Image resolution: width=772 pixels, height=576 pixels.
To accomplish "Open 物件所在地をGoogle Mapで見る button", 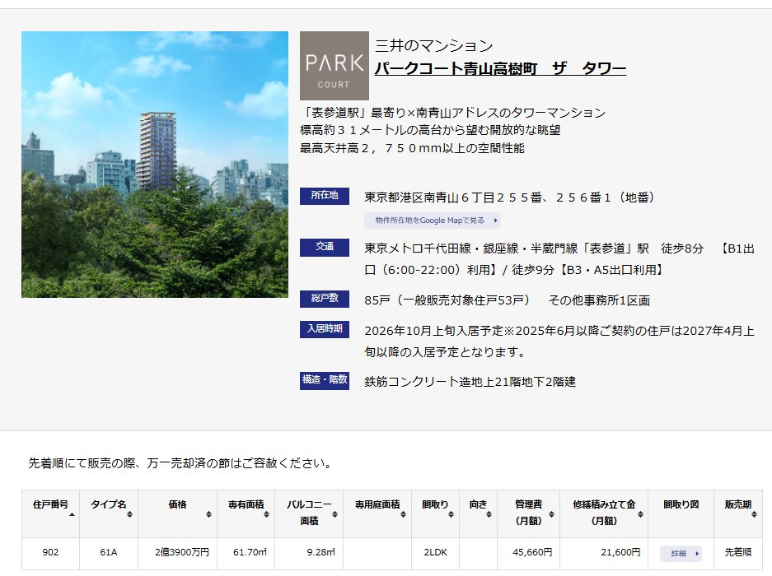I will tap(433, 221).
